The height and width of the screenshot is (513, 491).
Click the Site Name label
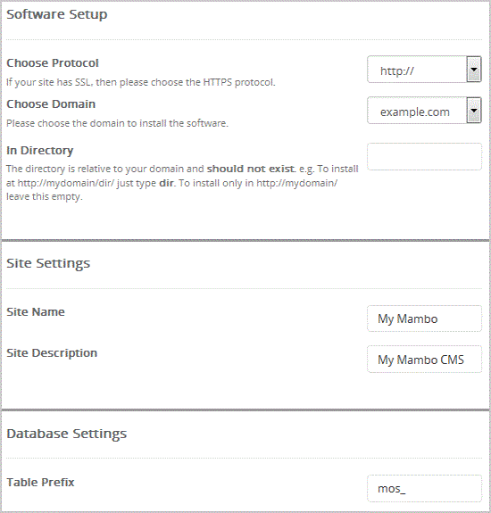36,311
